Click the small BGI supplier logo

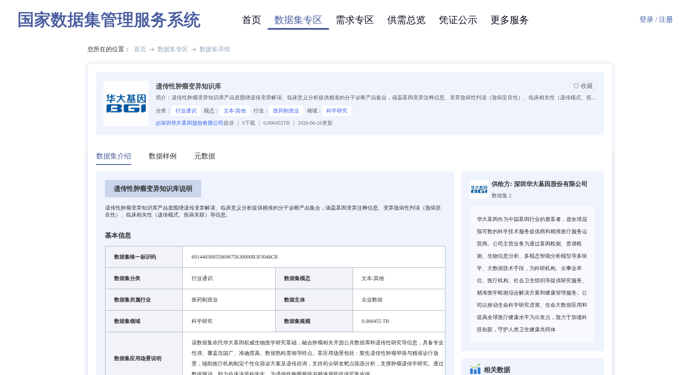[x=479, y=189]
